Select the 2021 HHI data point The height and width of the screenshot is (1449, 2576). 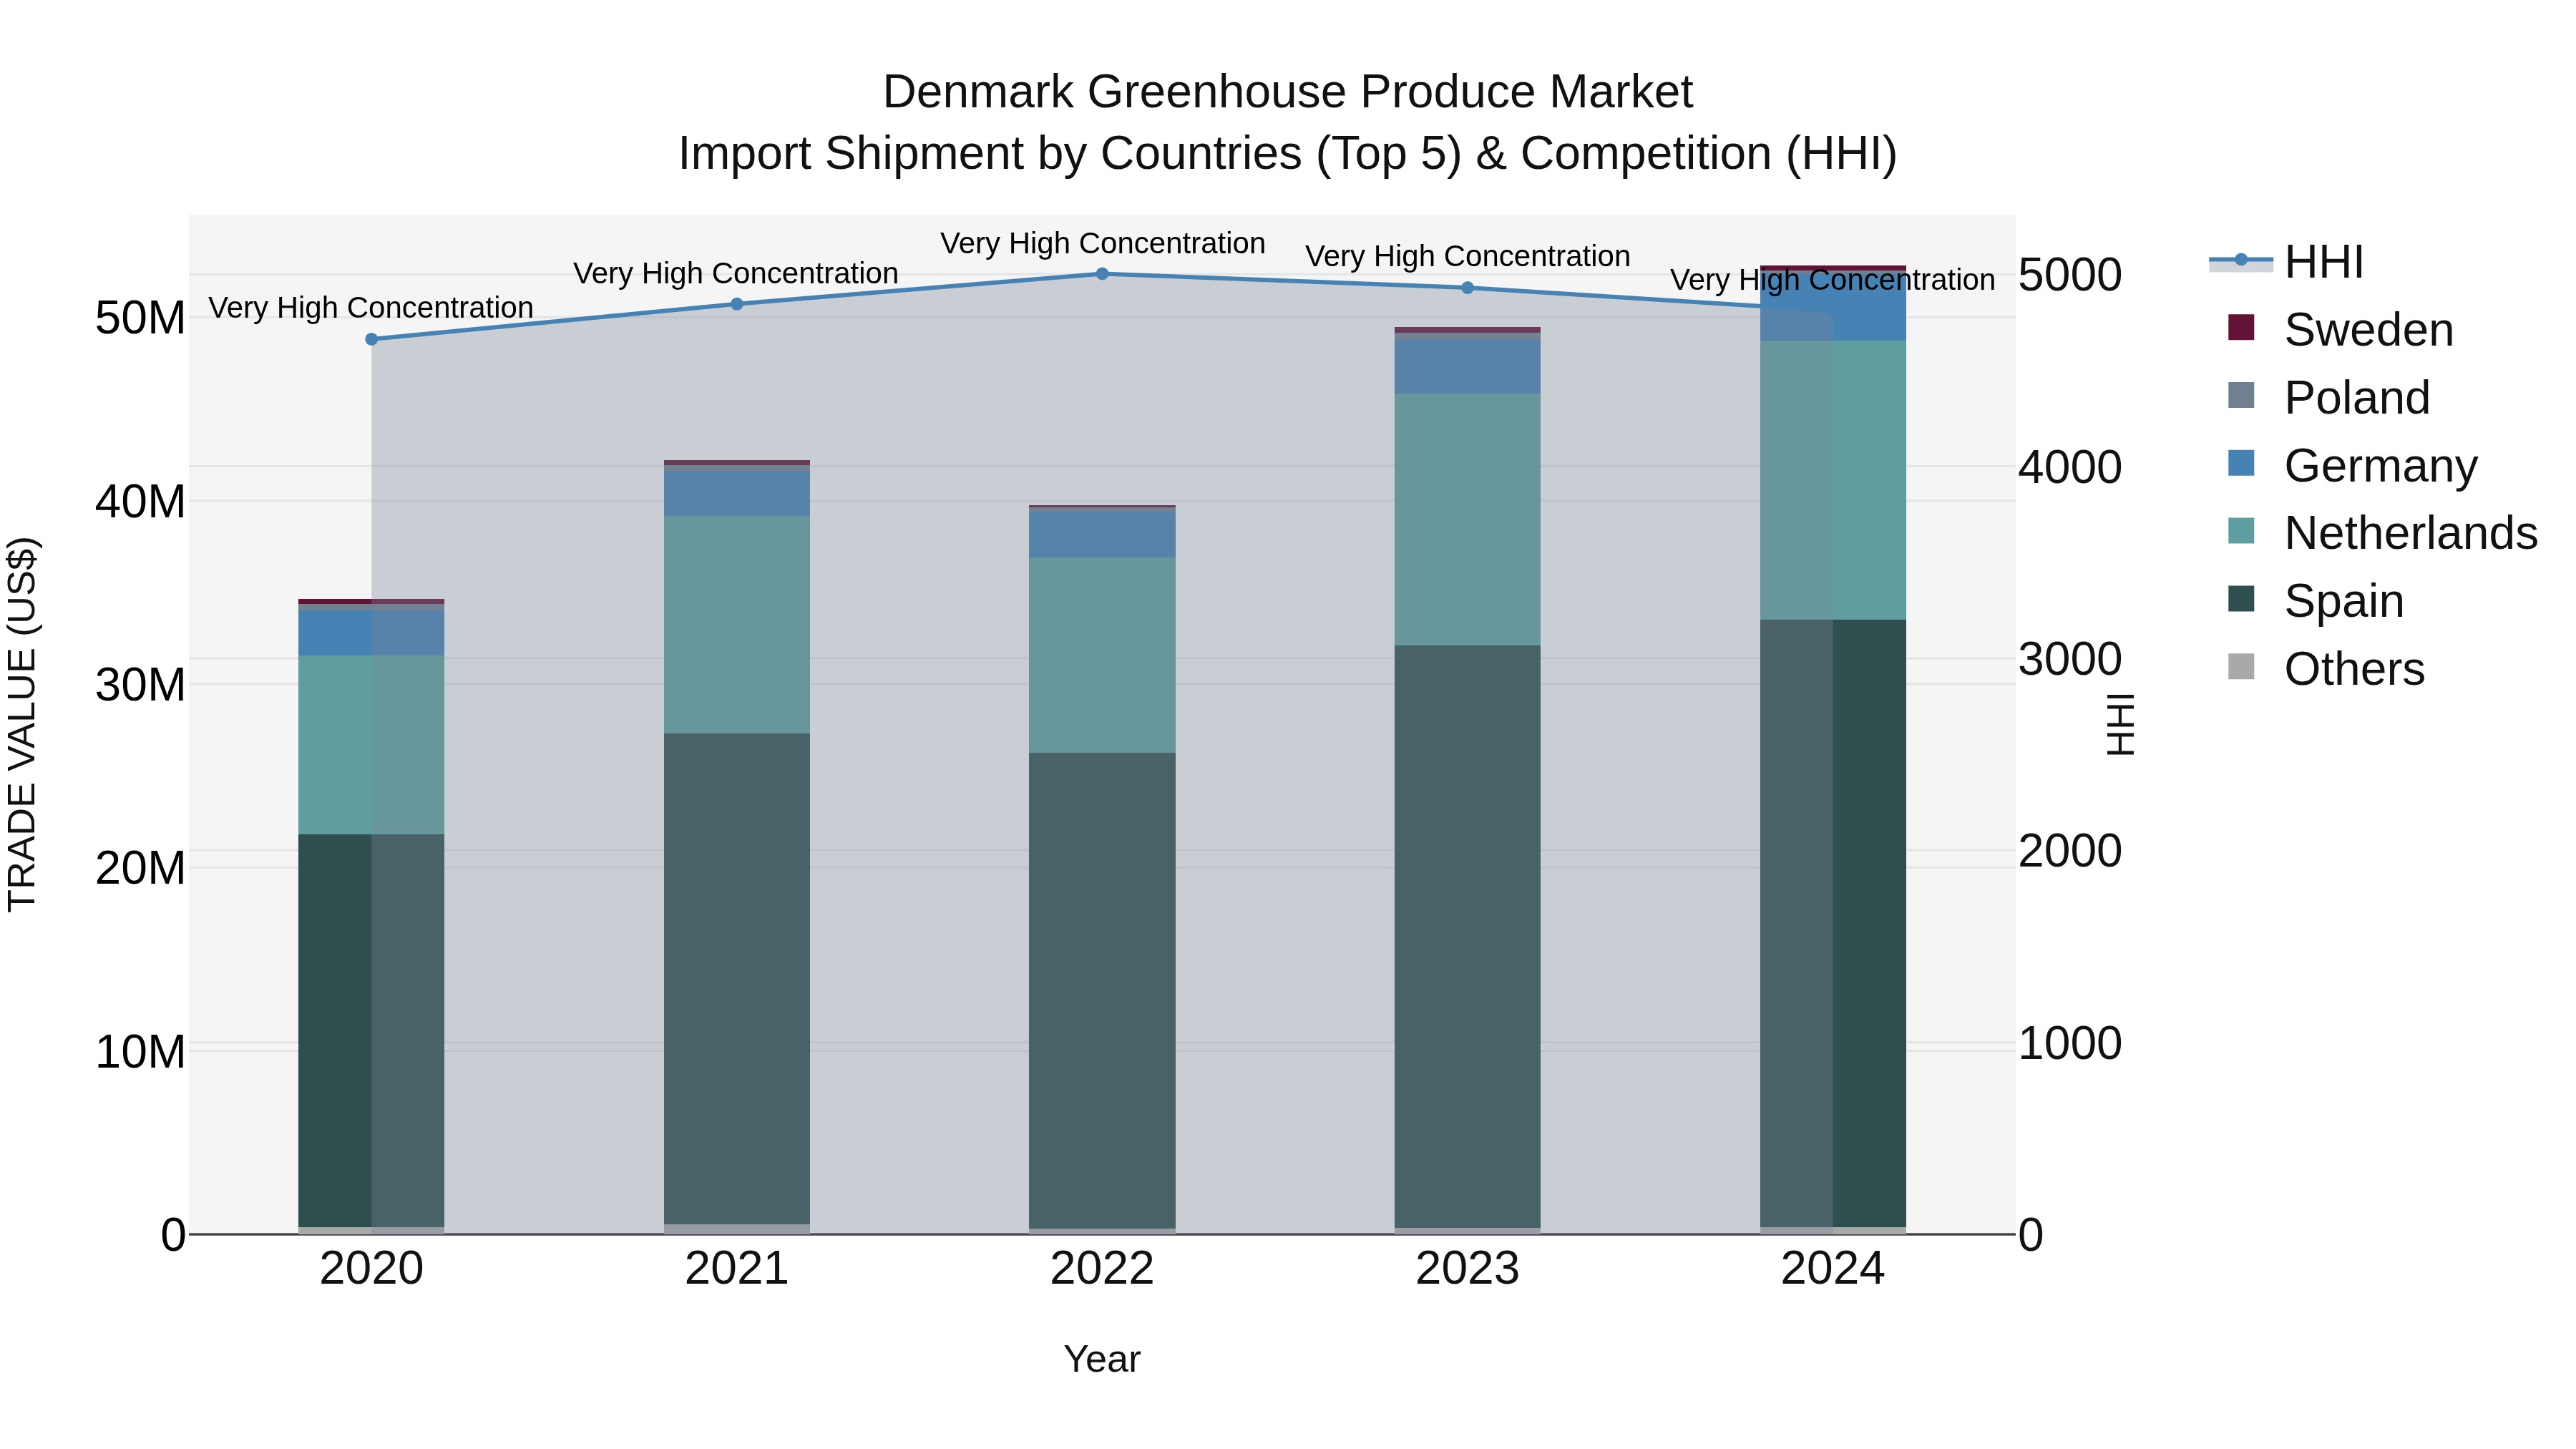737,304
